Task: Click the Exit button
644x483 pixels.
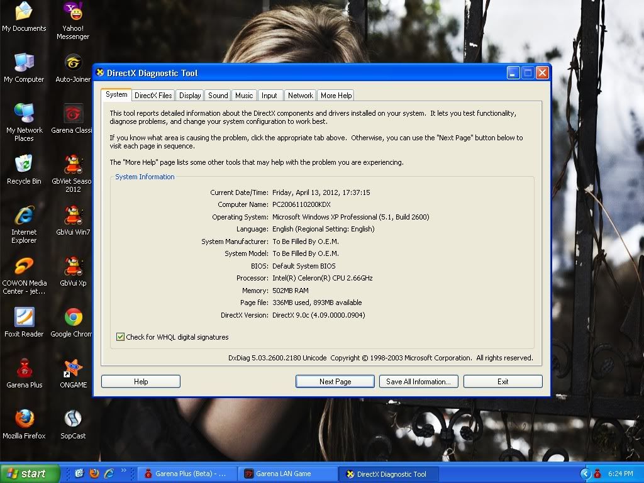Action: 502,382
